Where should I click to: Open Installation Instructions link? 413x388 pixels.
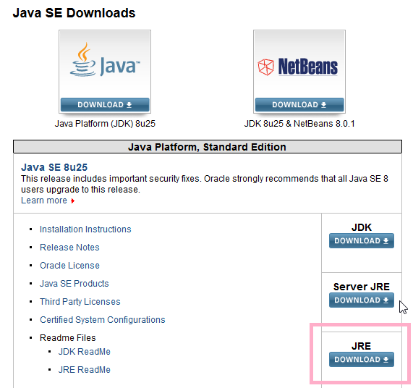pos(85,229)
